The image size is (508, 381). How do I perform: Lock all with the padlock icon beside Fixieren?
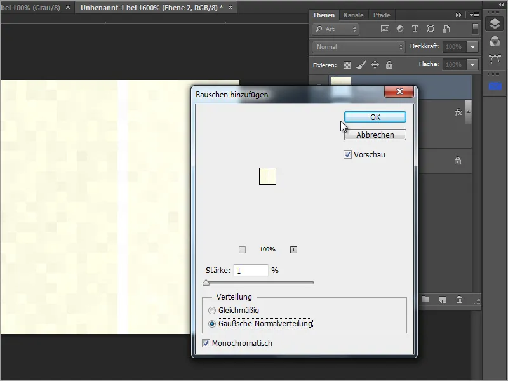389,65
